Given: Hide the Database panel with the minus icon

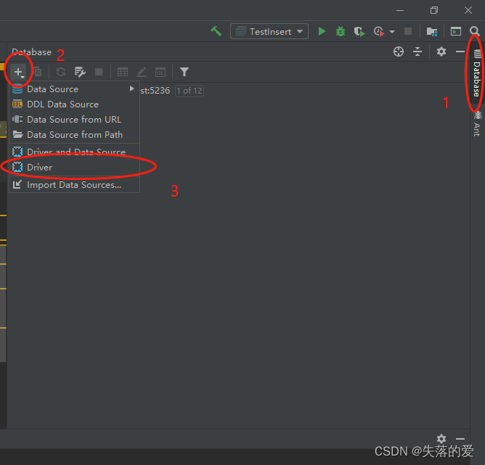Looking at the screenshot, I should tap(460, 52).
